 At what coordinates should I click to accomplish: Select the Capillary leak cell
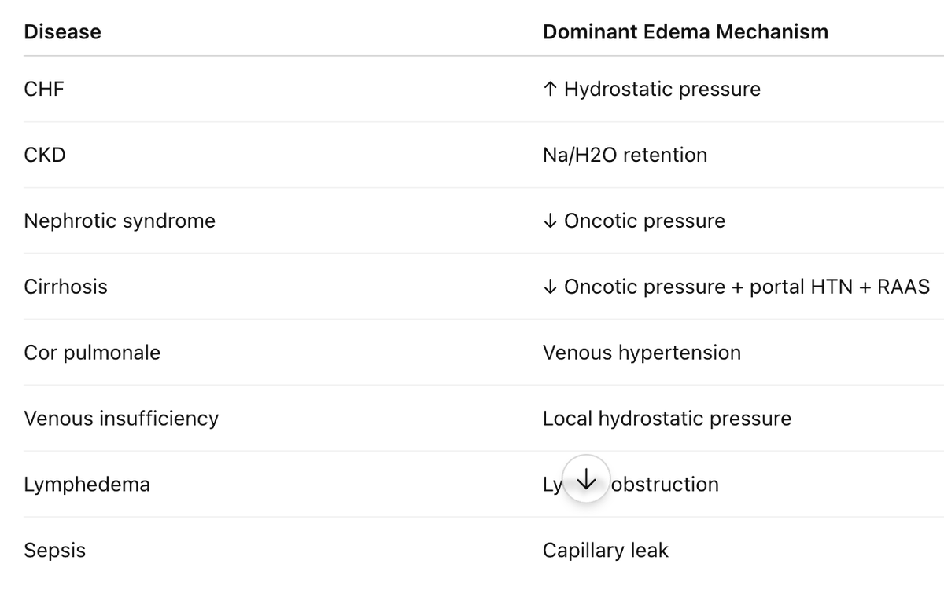click(606, 551)
